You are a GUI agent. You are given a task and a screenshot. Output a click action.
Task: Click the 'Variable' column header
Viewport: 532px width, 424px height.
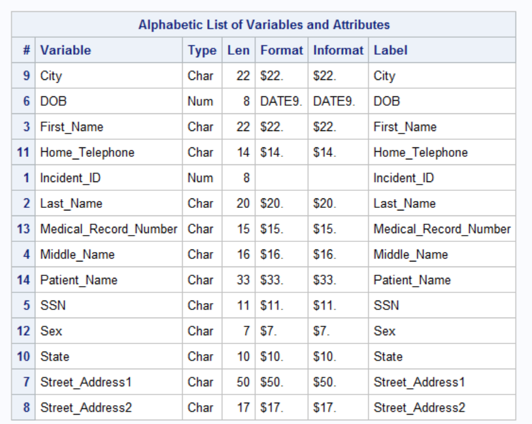pos(65,50)
